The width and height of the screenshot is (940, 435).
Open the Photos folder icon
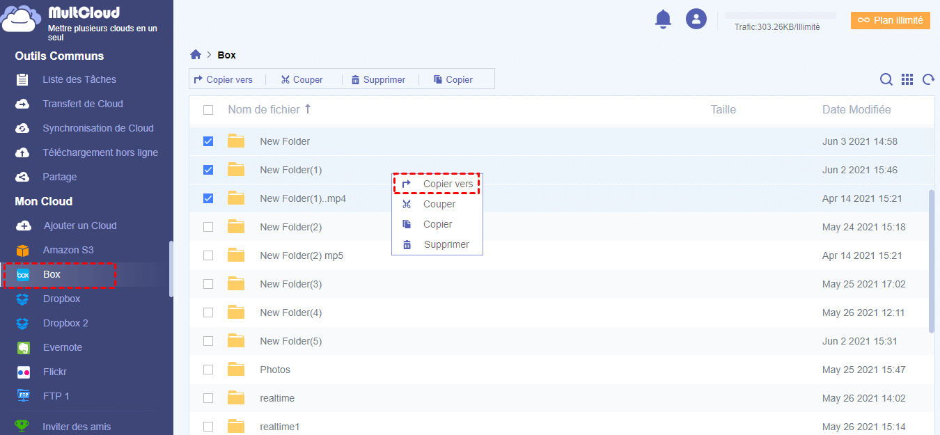(x=236, y=370)
